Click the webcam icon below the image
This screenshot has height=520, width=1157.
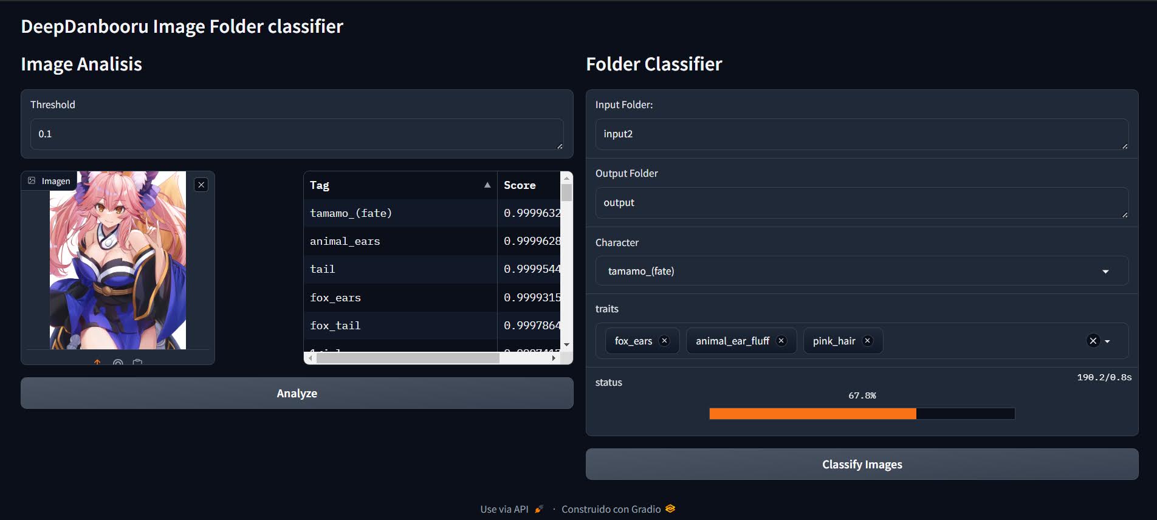tap(118, 362)
